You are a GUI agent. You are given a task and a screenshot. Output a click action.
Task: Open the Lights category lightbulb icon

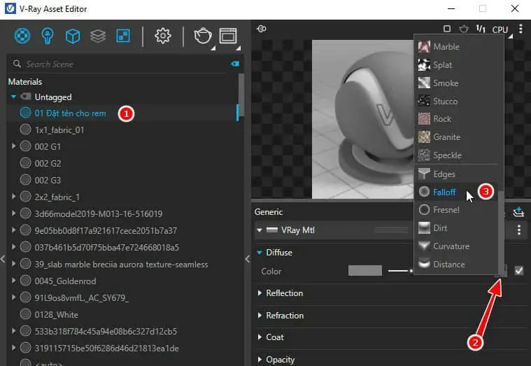[48, 36]
